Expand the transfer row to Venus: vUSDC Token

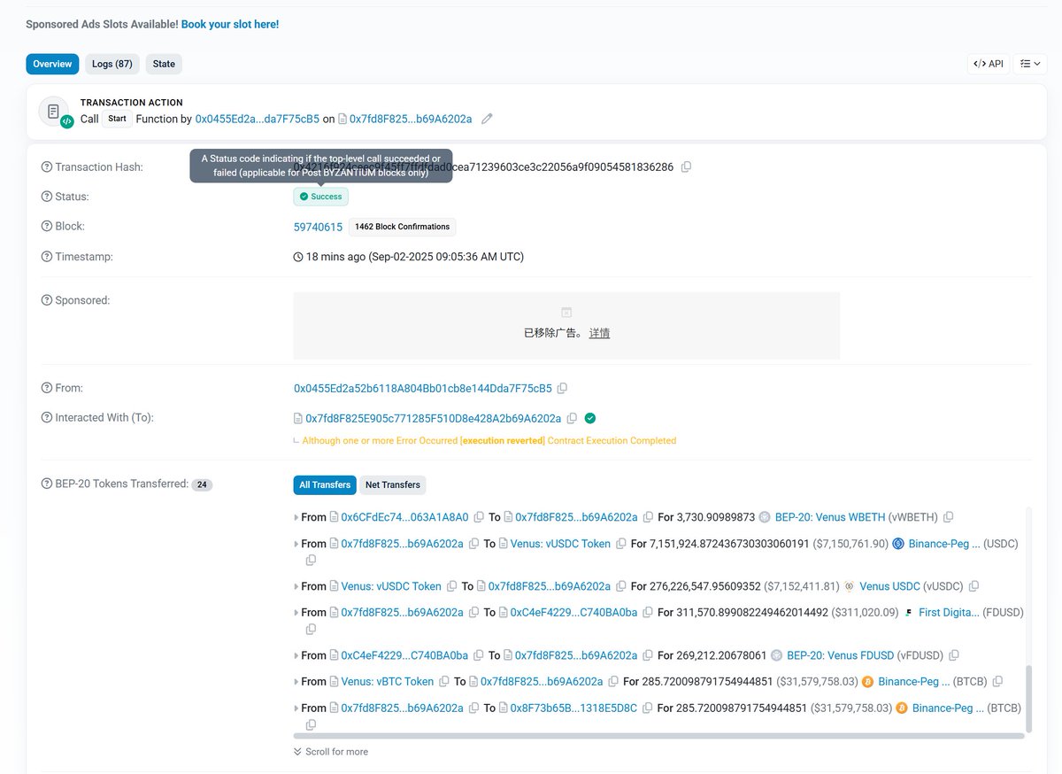click(296, 544)
